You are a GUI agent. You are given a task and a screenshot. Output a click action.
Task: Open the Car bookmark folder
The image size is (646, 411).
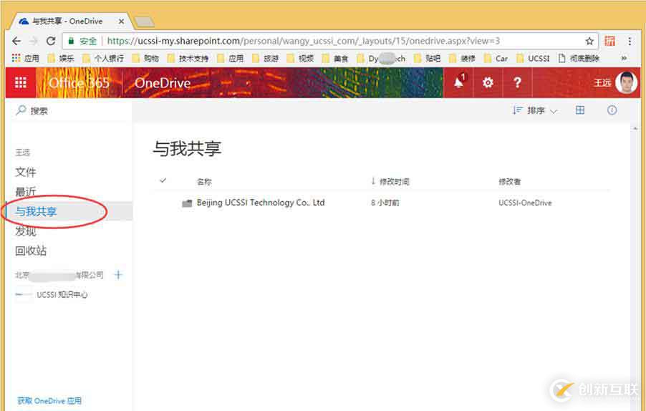pos(496,59)
